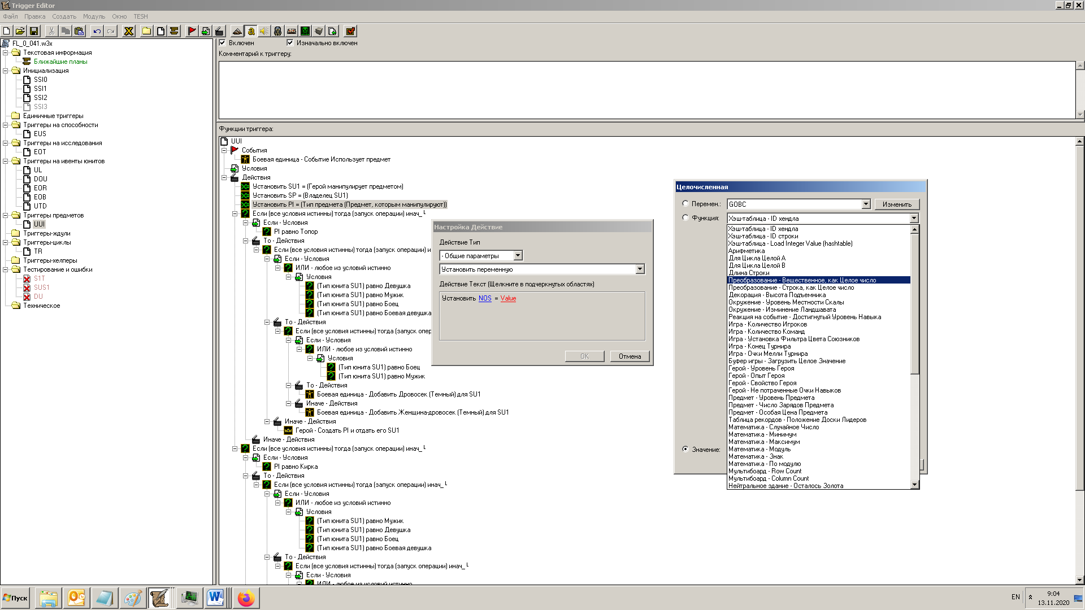Open the GOBC variable dropdown
Viewport: 1085px width, 610px height.
coord(866,204)
